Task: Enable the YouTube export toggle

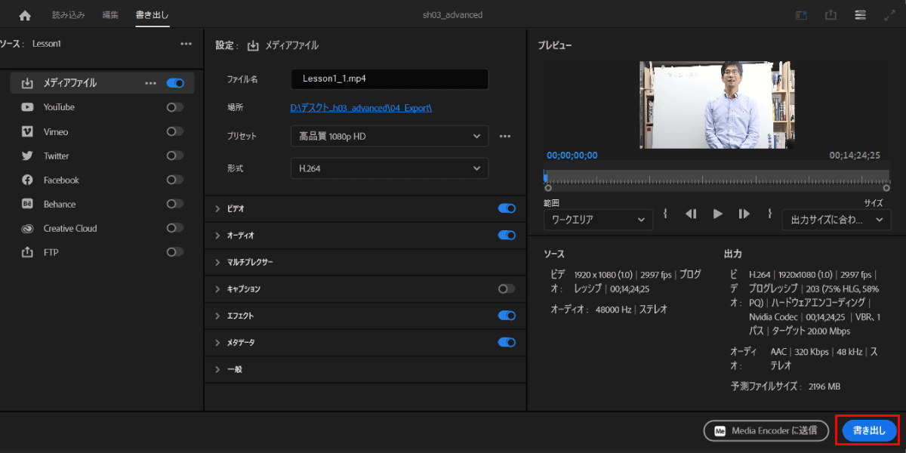Action: tap(174, 107)
